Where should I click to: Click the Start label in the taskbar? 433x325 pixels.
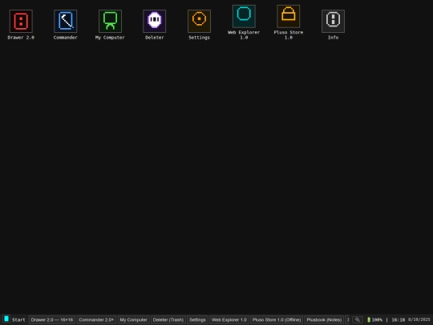18,319
